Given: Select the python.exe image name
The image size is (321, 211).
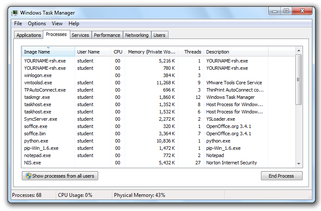Looking at the screenshot, I should point(36,141).
